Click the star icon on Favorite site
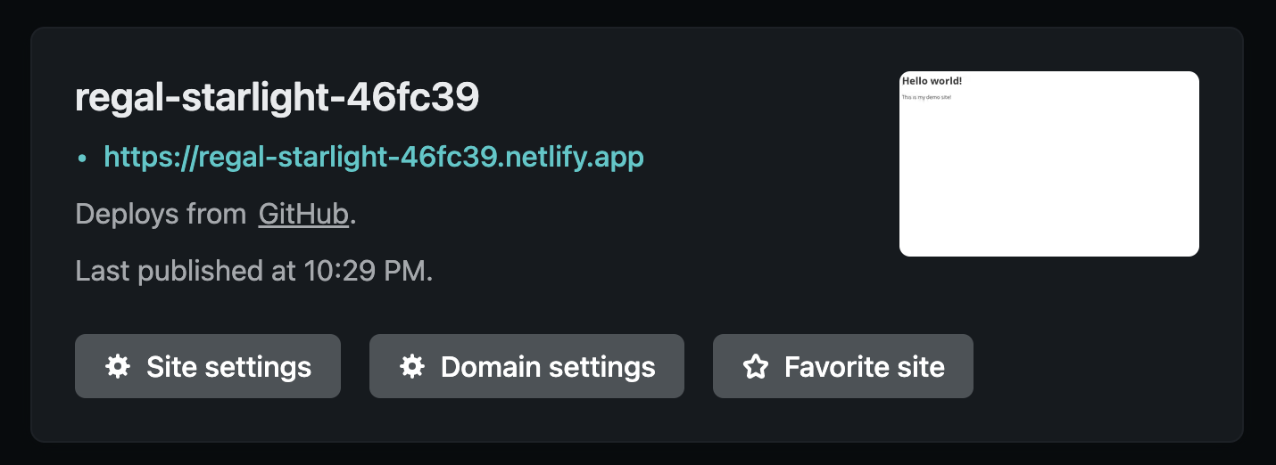 click(x=756, y=367)
